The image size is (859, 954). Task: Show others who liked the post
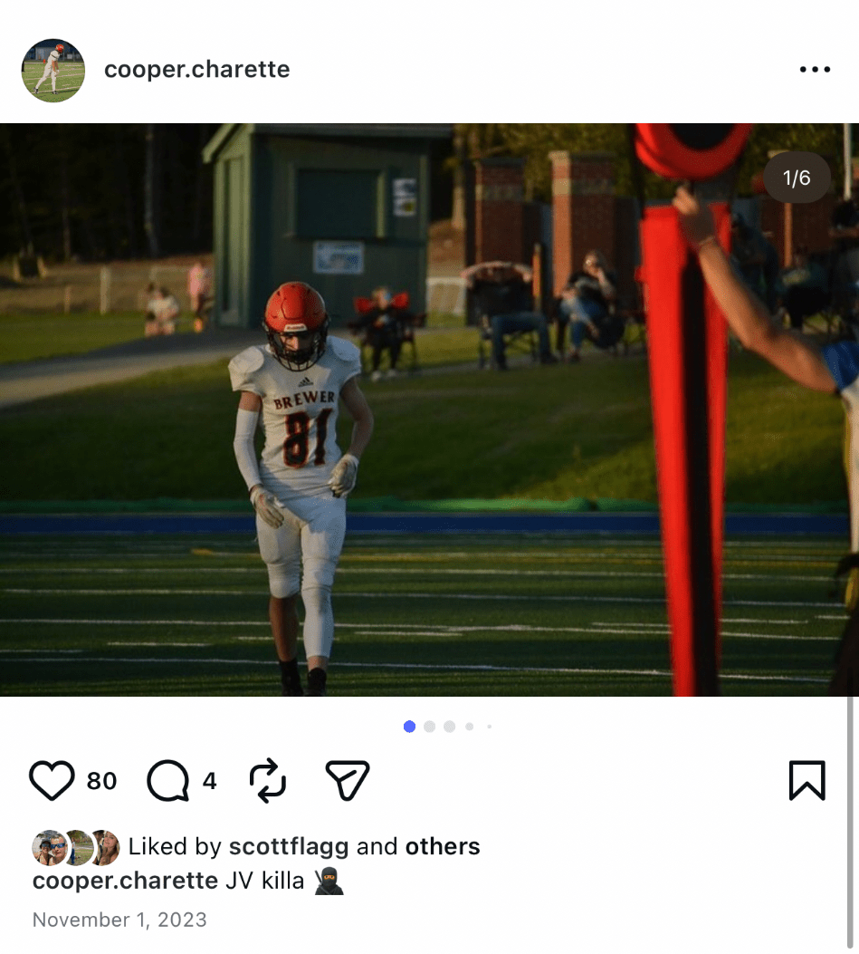443,846
